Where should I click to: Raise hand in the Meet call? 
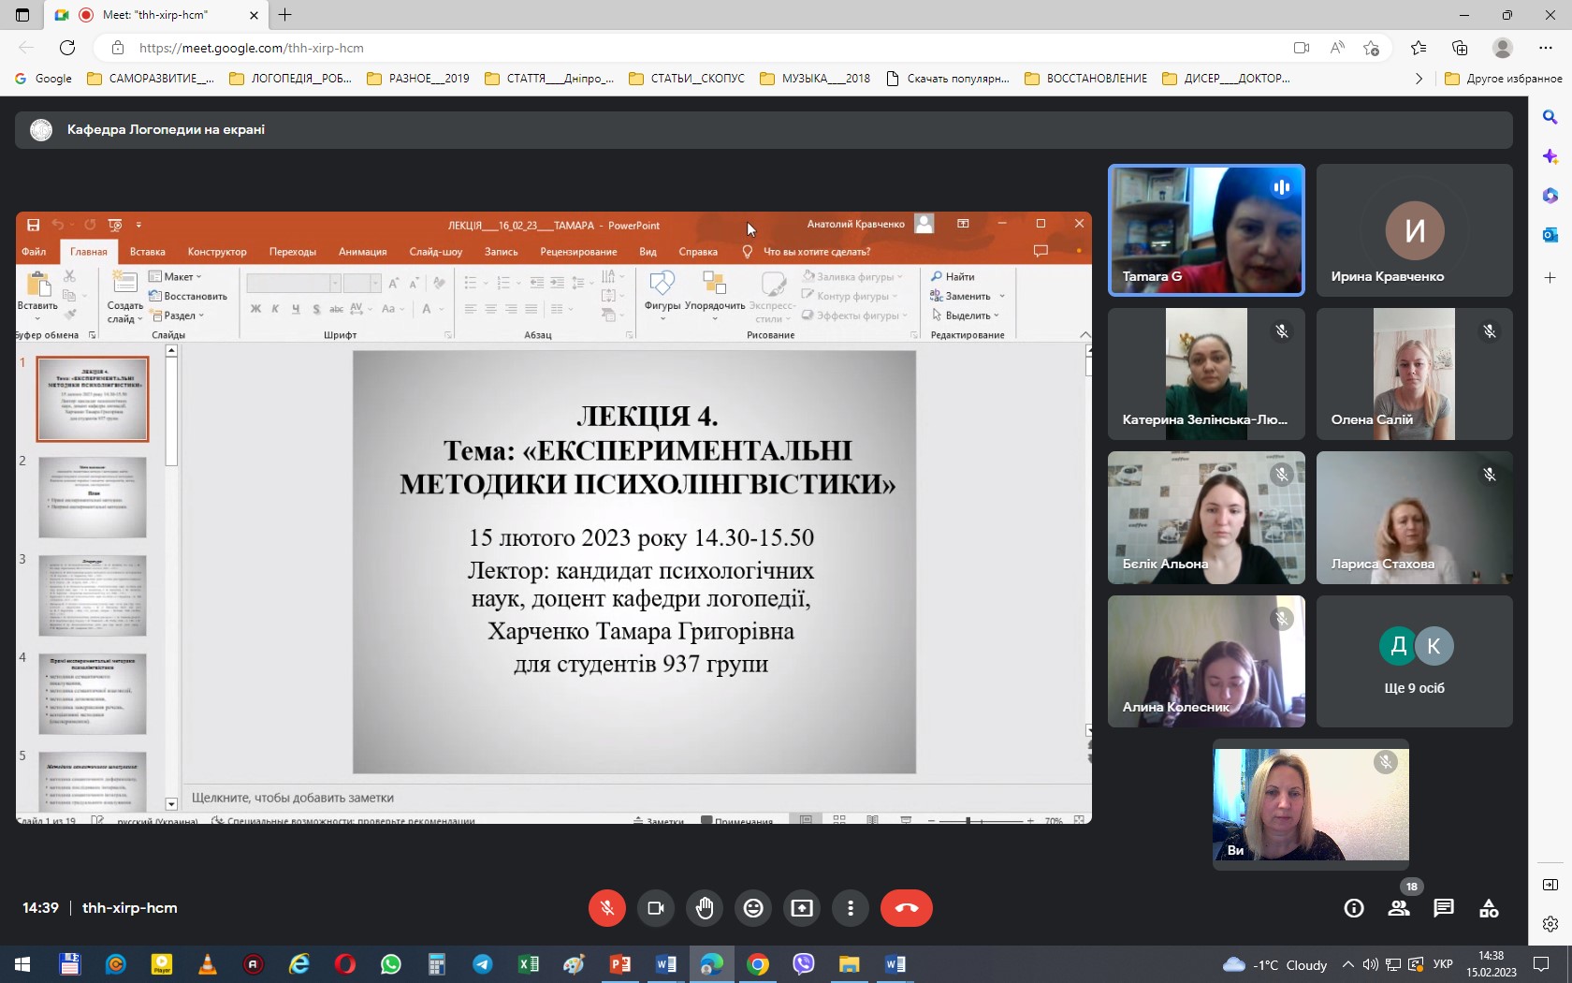705,908
